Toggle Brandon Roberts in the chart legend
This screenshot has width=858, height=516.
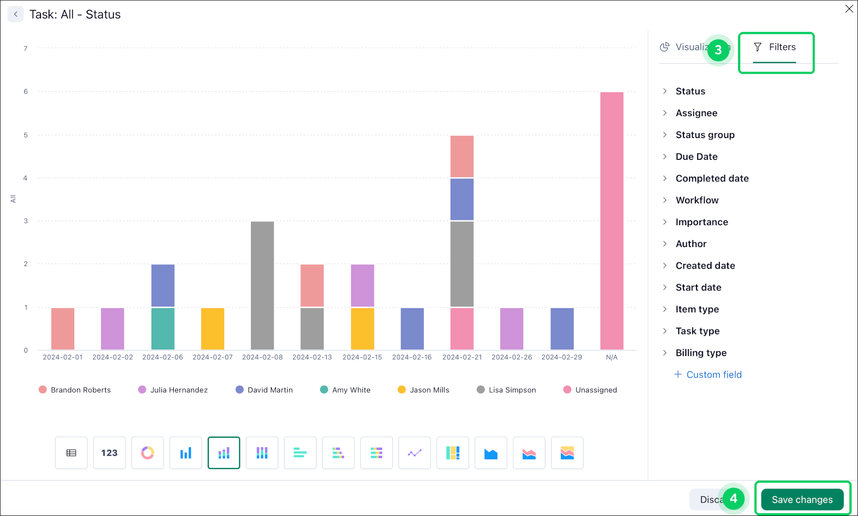coord(75,390)
